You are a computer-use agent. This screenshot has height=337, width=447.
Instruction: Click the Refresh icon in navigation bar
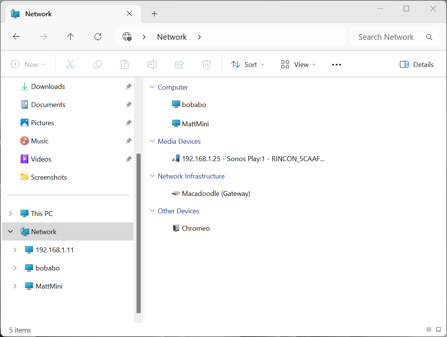[x=98, y=37]
